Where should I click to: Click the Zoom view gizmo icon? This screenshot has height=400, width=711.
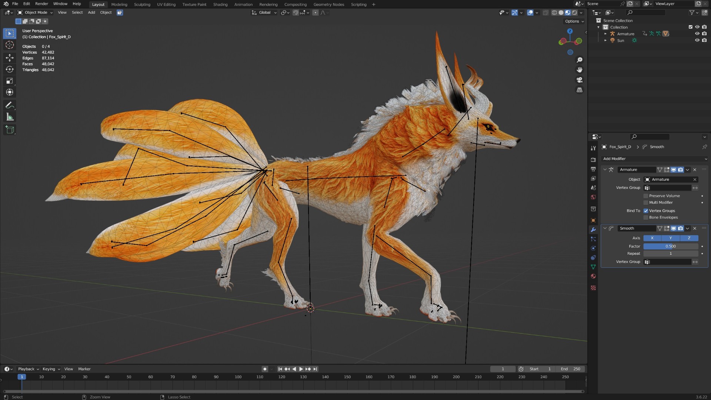tap(580, 60)
